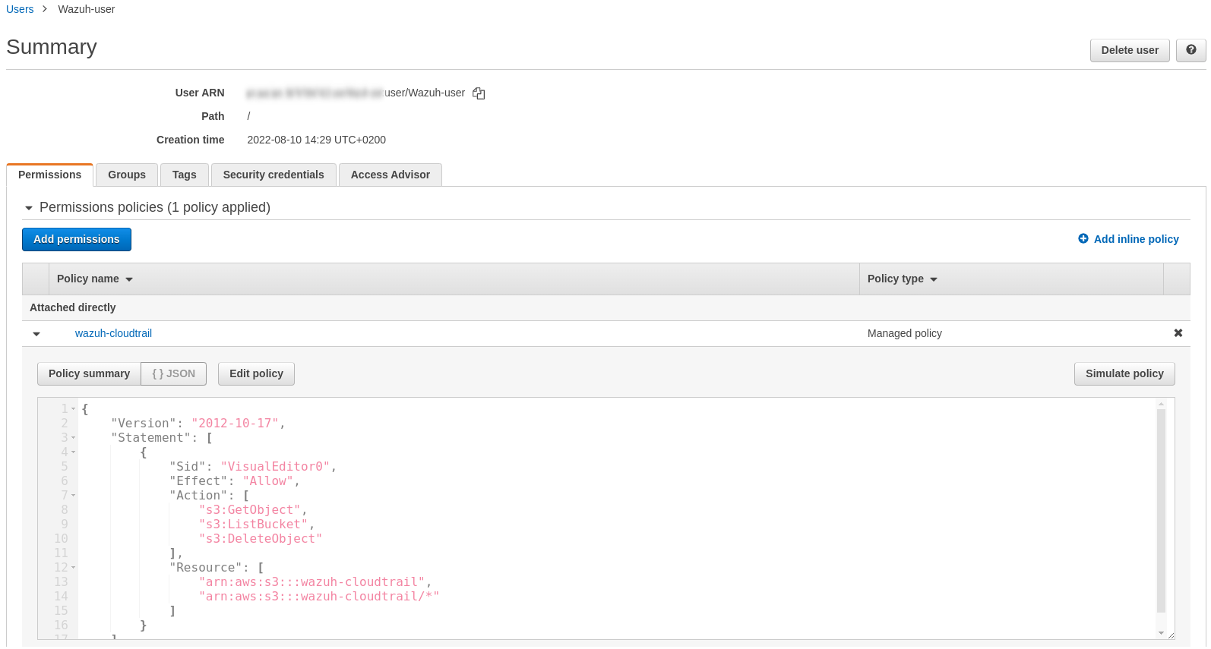View the Access Advisor tab

pyautogui.click(x=390, y=175)
